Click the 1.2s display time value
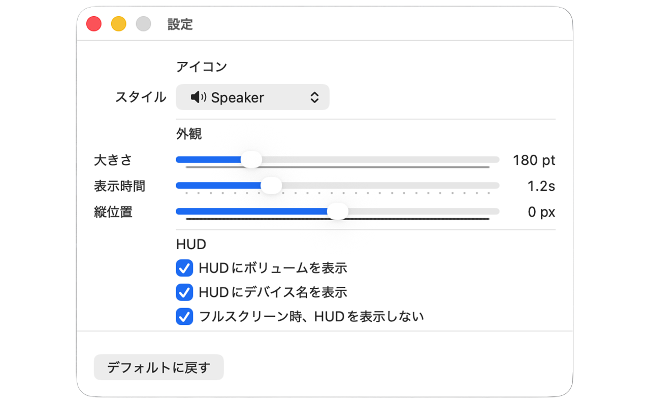The width and height of the screenshot is (650, 406). pyautogui.click(x=541, y=186)
